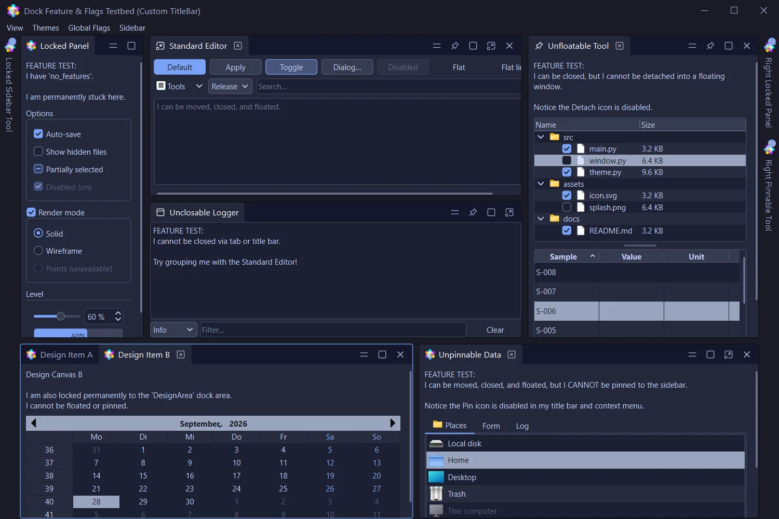Viewport: 779px width, 519px height.
Task: Pin the Standard Editor to the sidebar
Action: pos(455,46)
